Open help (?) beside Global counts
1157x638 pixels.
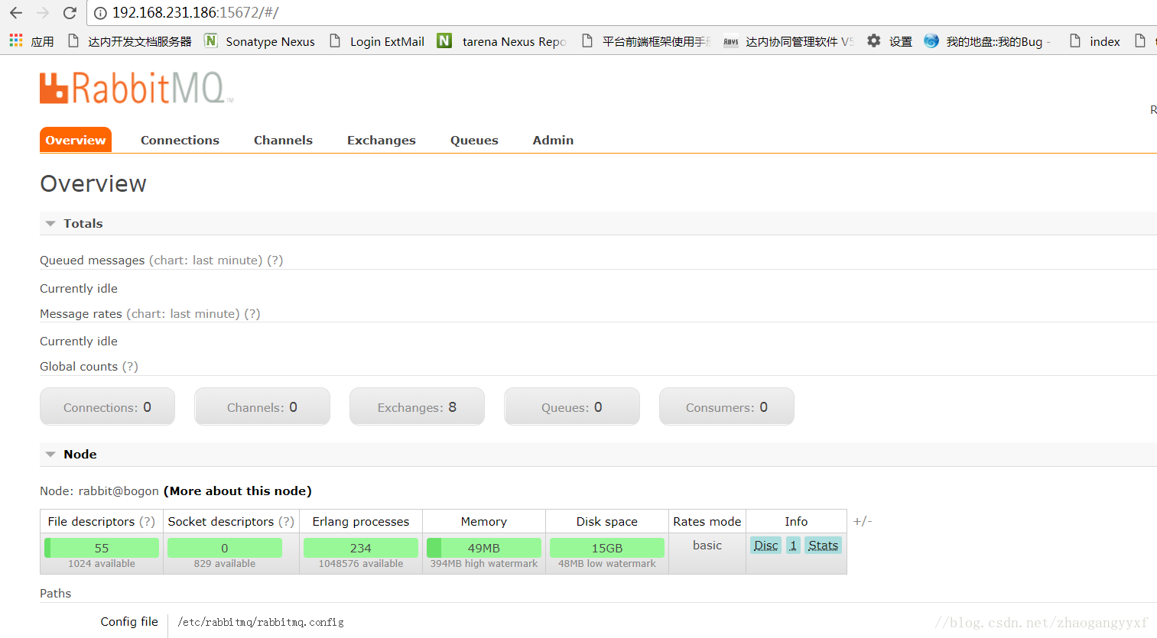point(130,367)
